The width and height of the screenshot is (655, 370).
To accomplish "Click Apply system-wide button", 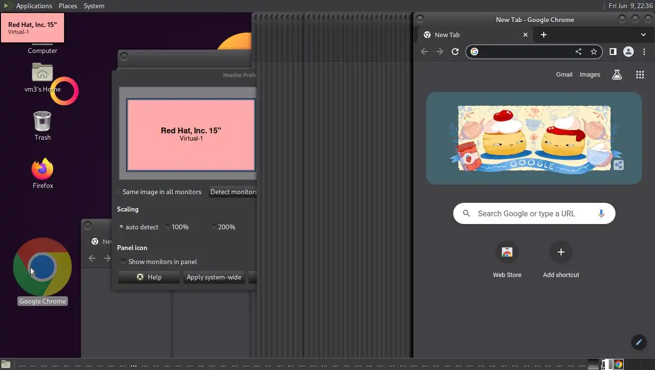I will pos(214,277).
